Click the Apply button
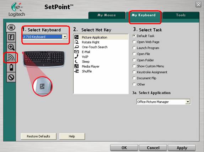 pos(182,148)
